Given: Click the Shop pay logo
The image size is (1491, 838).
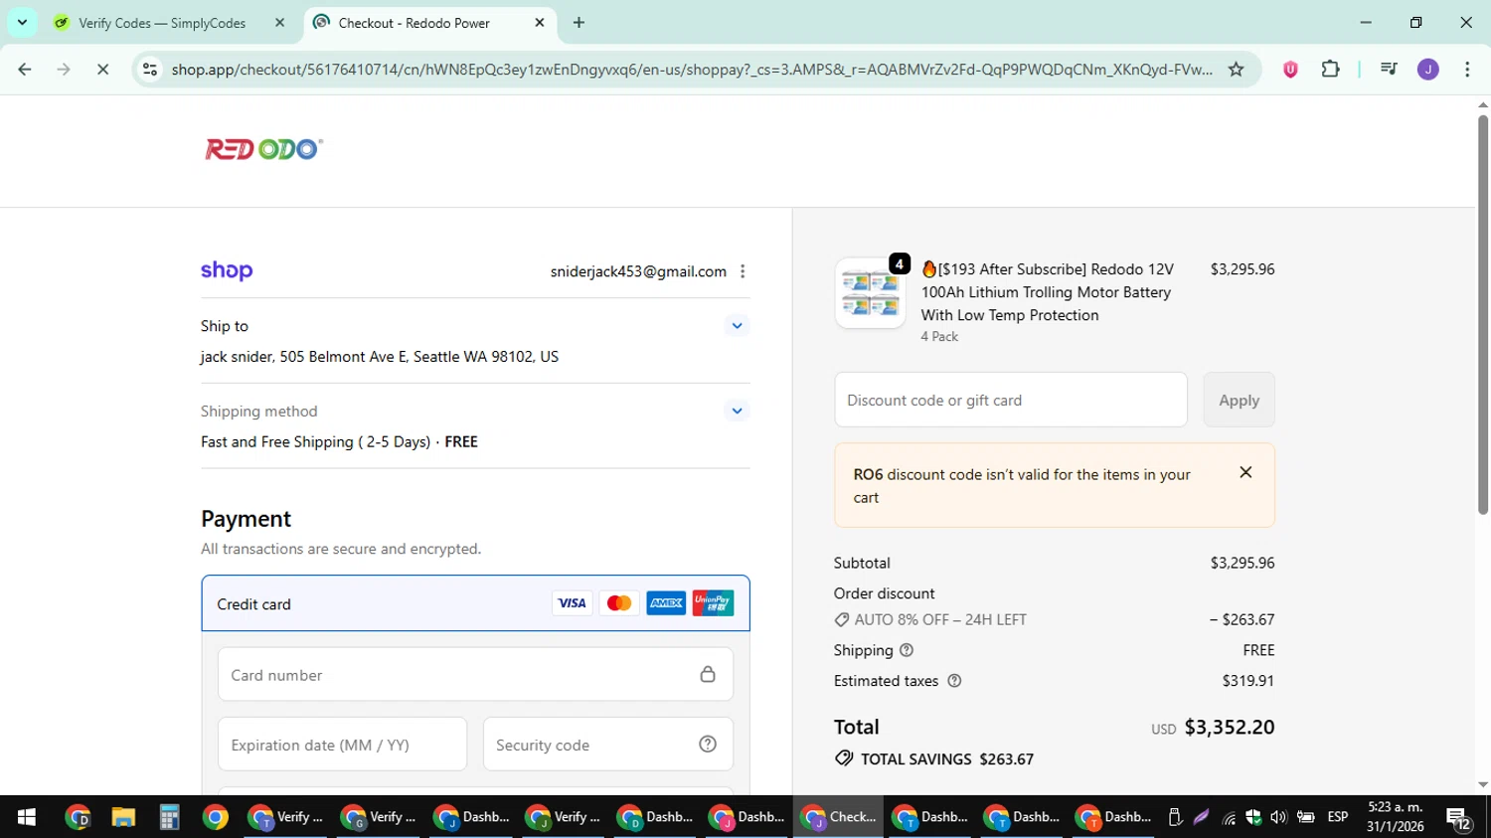Looking at the screenshot, I should pos(227,270).
